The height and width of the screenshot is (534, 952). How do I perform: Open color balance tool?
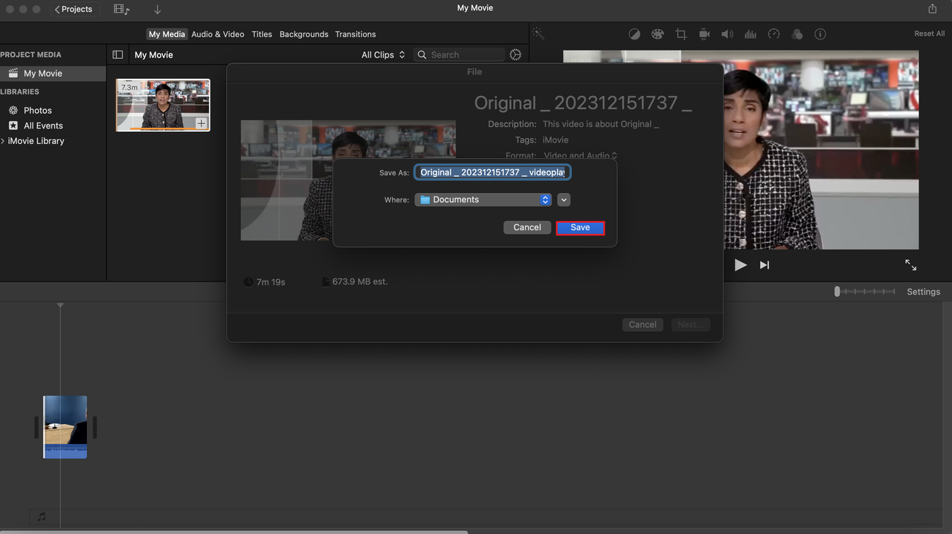[634, 34]
